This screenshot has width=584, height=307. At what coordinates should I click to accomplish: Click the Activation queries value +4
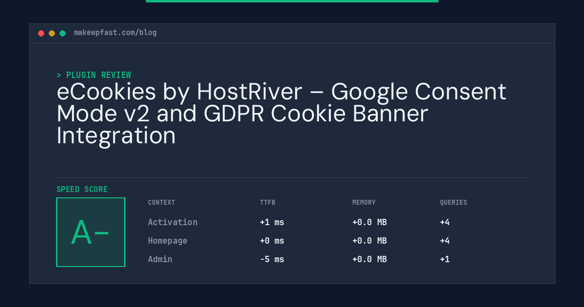click(x=445, y=222)
